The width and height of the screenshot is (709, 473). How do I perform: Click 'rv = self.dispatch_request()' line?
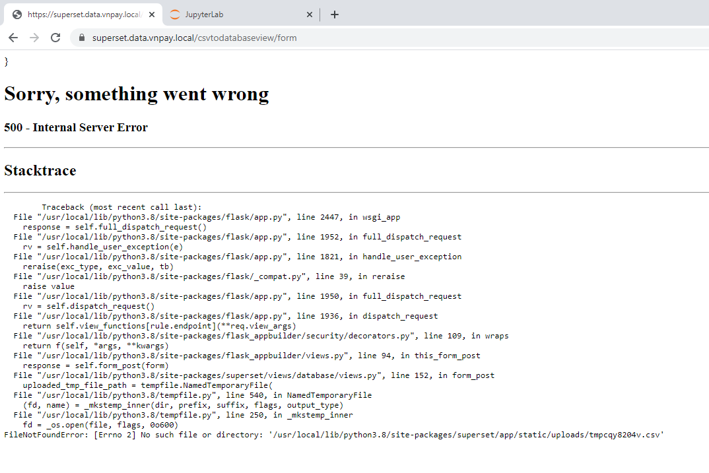(x=88, y=307)
